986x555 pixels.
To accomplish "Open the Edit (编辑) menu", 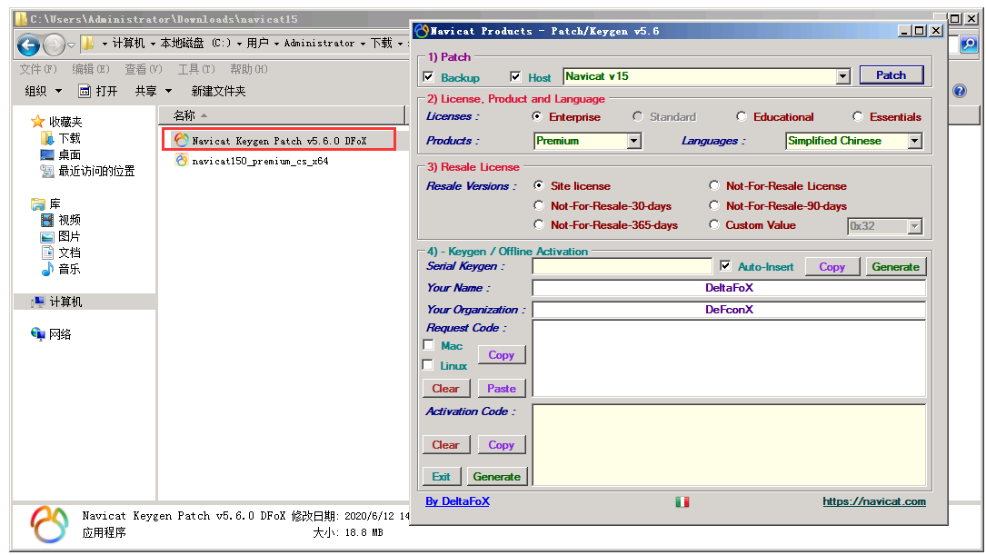I will (91, 69).
